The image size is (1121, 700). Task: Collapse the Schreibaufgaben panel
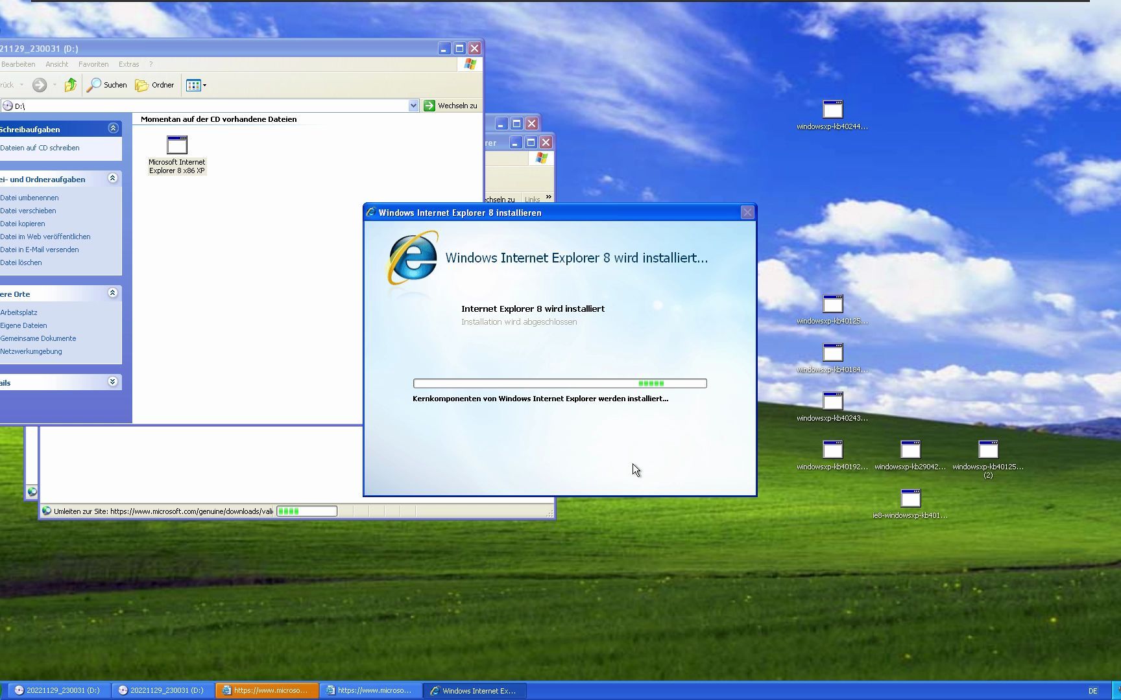pyautogui.click(x=113, y=128)
